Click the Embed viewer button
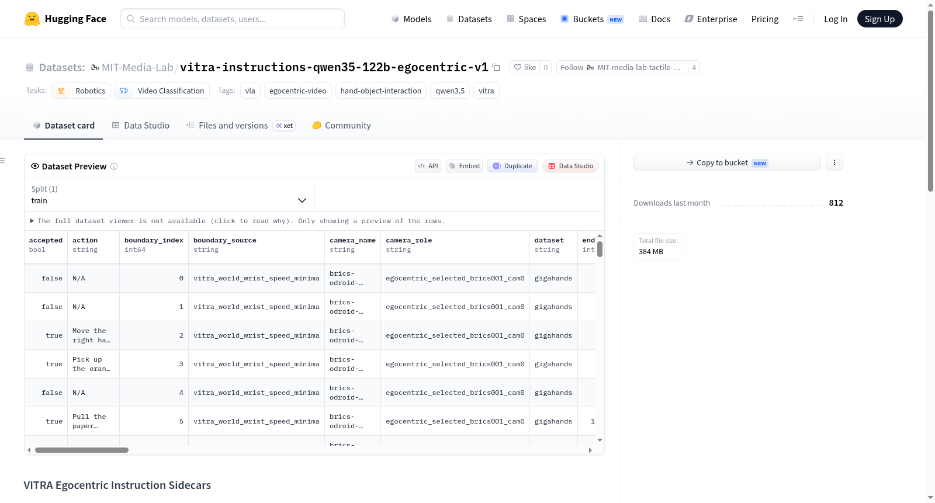The image size is (935, 503). [x=465, y=166]
